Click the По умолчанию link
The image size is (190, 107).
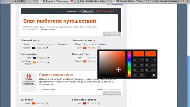(114, 4)
